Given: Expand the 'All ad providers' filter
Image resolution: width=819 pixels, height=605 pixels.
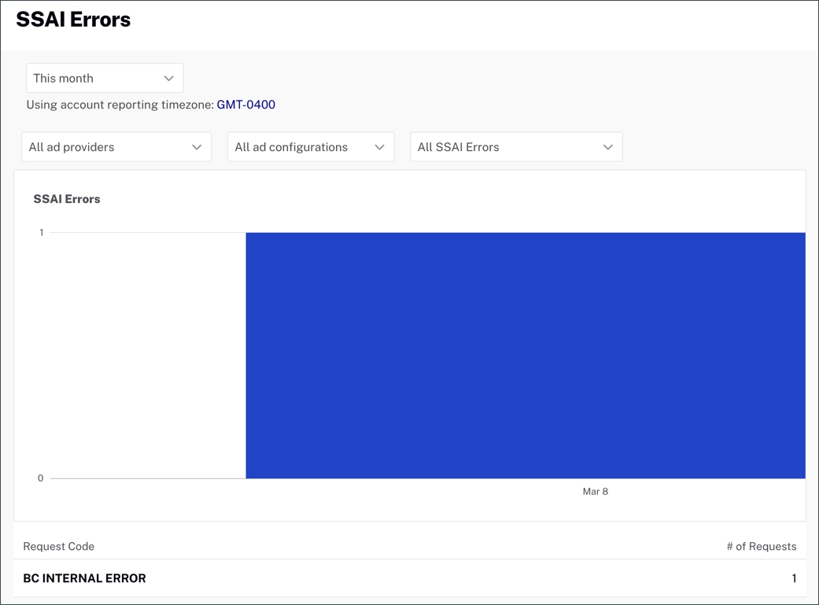Looking at the screenshot, I should click(116, 146).
